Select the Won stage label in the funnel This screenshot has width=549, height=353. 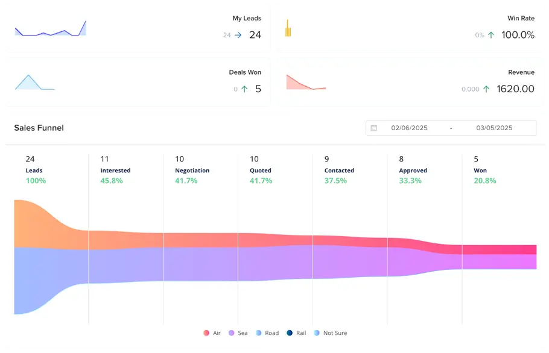[x=480, y=170]
